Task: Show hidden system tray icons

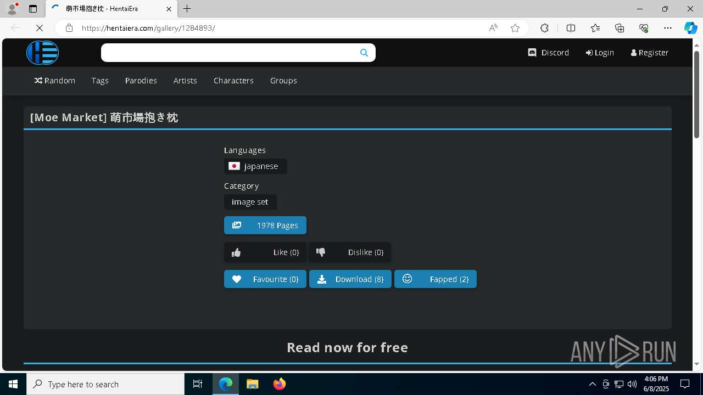Action: (x=592, y=384)
